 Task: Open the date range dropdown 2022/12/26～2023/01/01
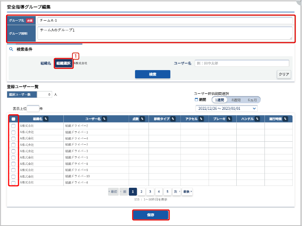pyautogui.click(x=226, y=108)
